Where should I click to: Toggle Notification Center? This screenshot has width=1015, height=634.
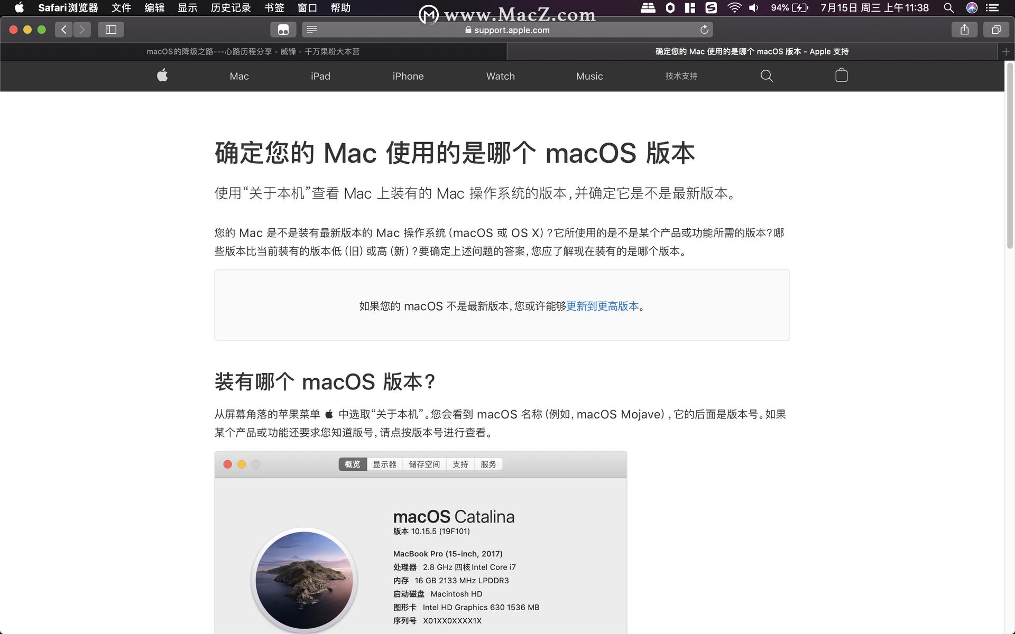pyautogui.click(x=993, y=8)
